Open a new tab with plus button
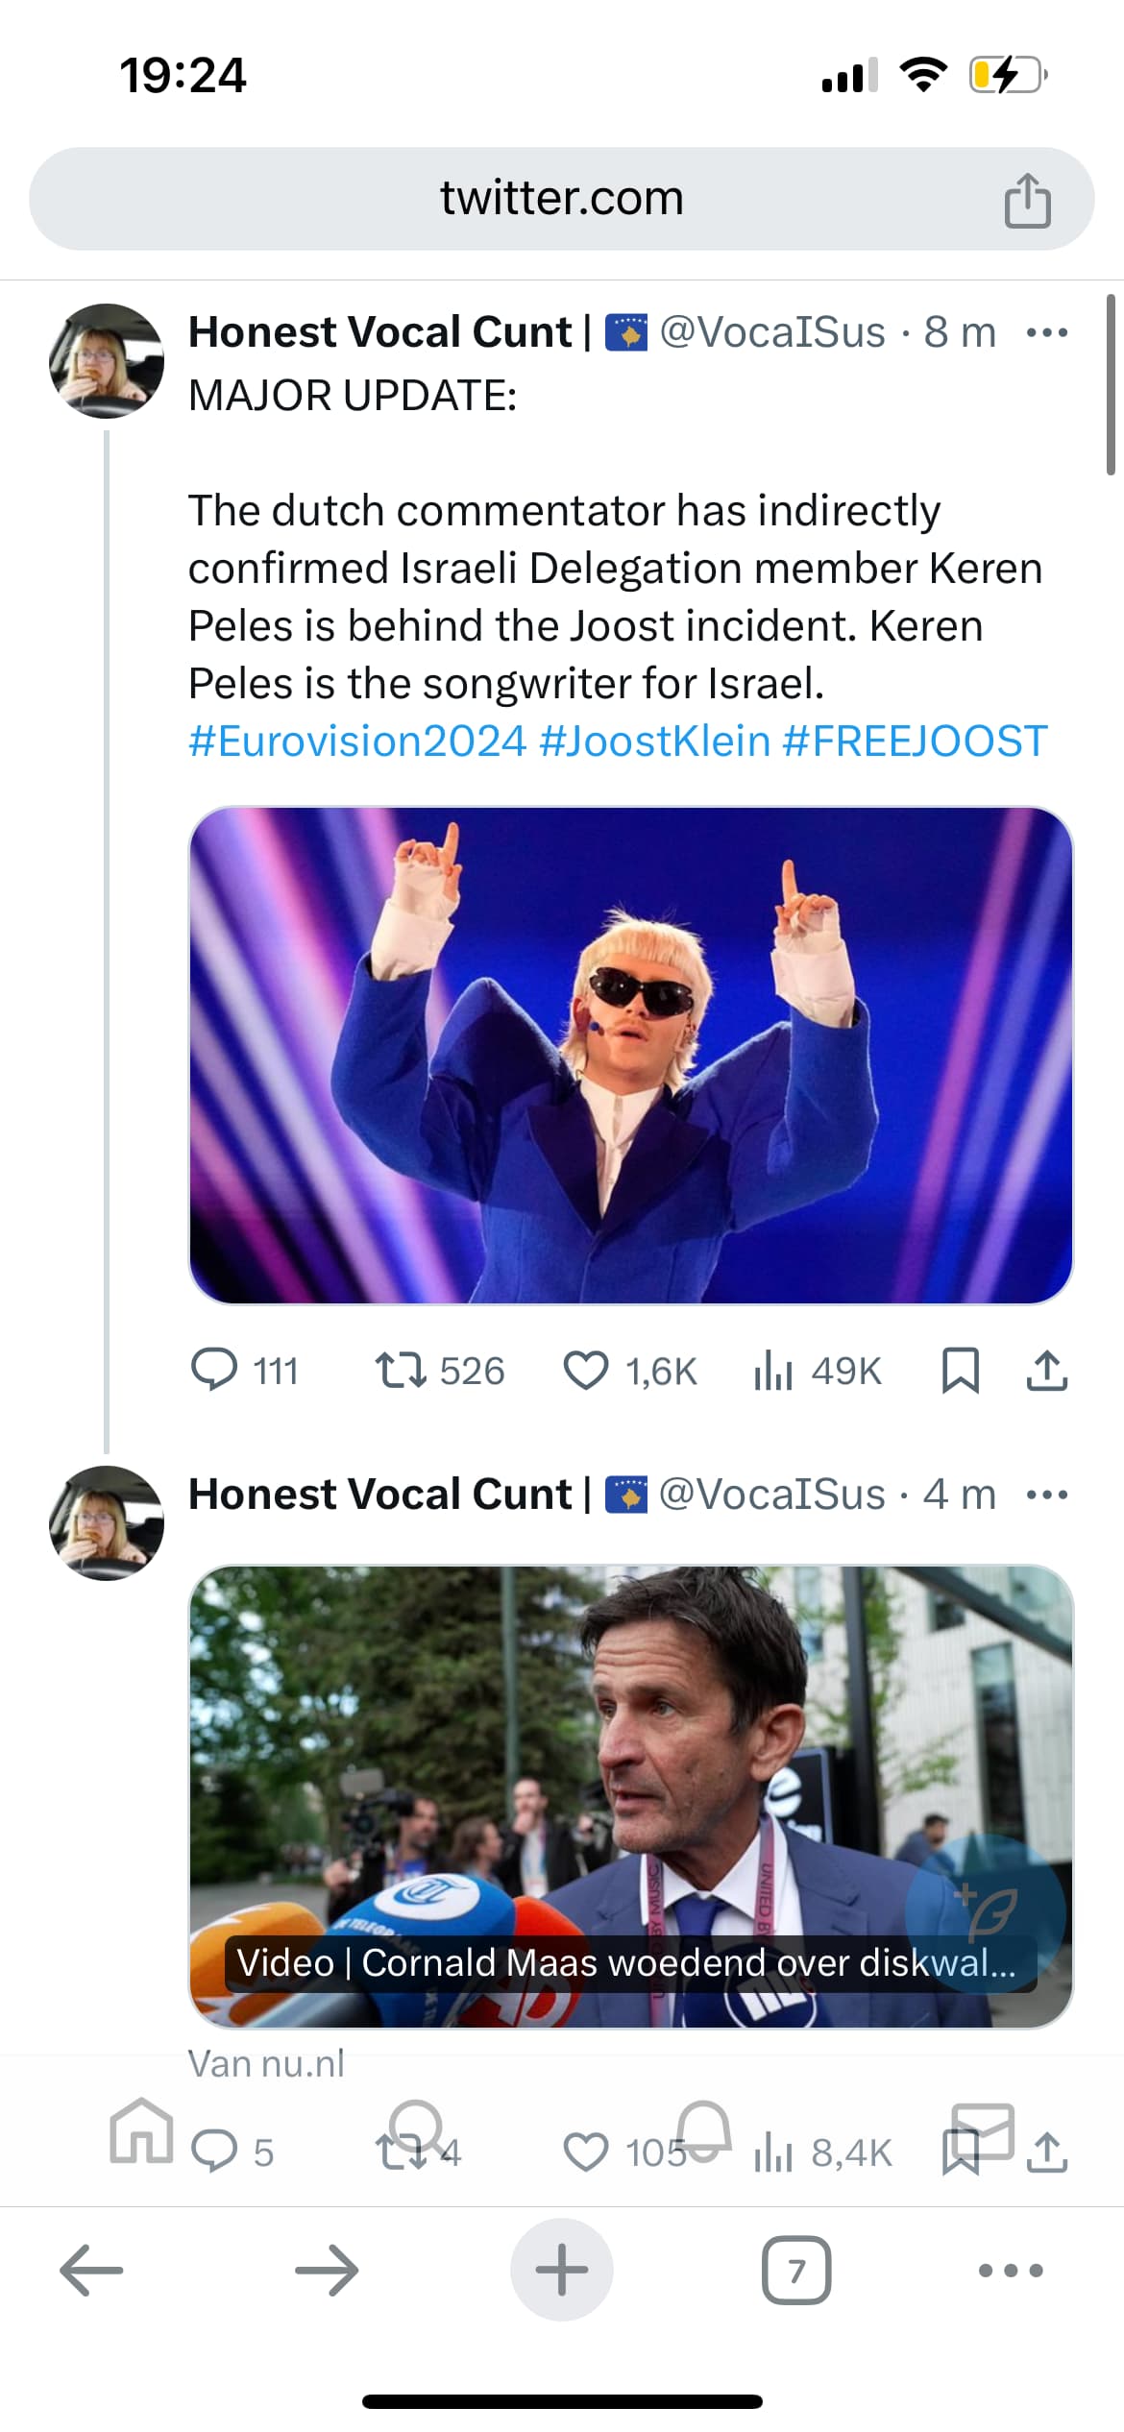This screenshot has height=2432, width=1124. [x=562, y=2271]
